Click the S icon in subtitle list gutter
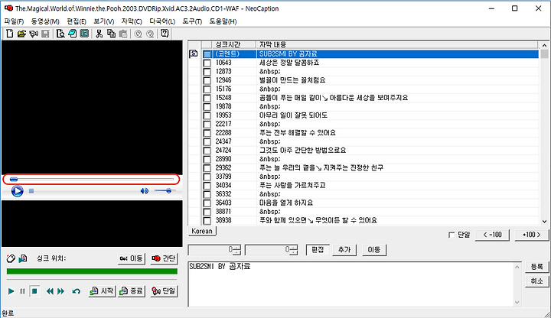The image size is (551, 318). point(194,54)
